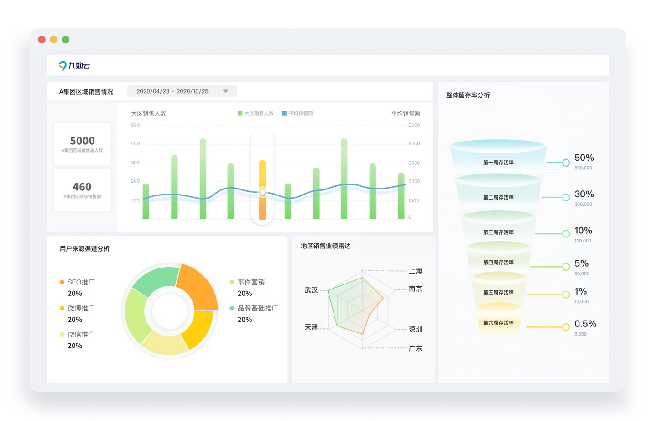Image resolution: width=657 pixels, height=421 pixels.
Task: Click the 0.5% funnel marker circle
Action: point(566,327)
